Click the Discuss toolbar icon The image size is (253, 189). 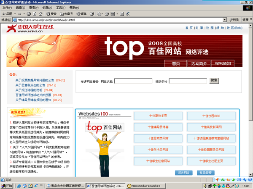122,14
